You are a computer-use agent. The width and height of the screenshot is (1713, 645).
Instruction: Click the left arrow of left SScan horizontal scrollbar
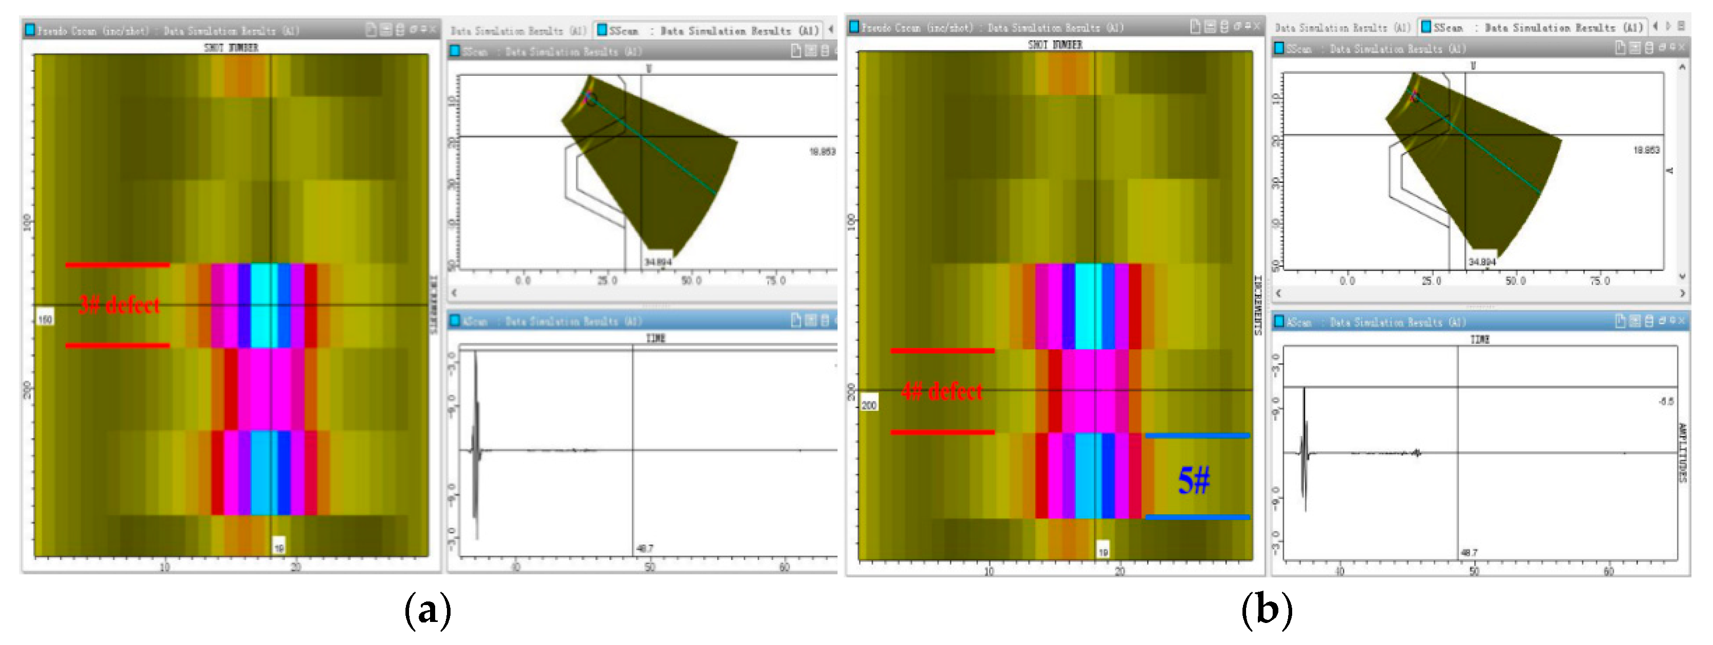click(x=454, y=293)
